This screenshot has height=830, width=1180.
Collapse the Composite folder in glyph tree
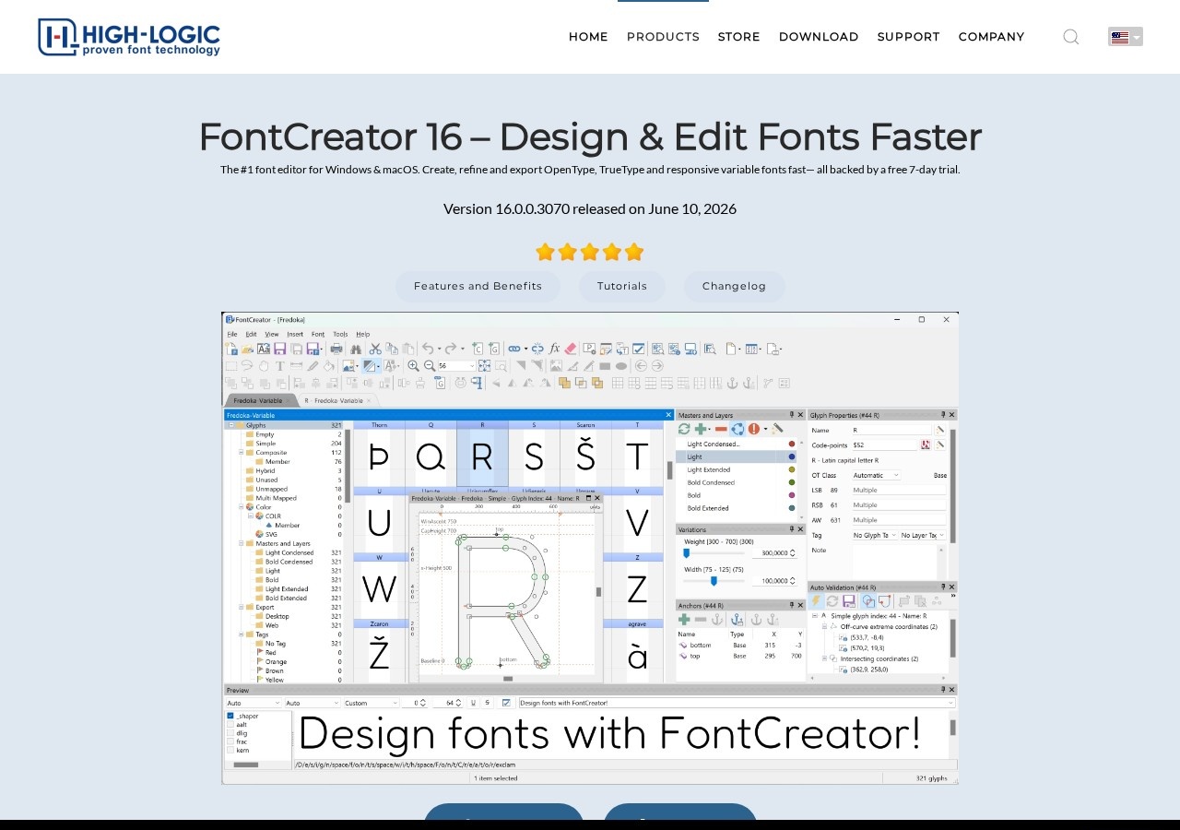241,453
